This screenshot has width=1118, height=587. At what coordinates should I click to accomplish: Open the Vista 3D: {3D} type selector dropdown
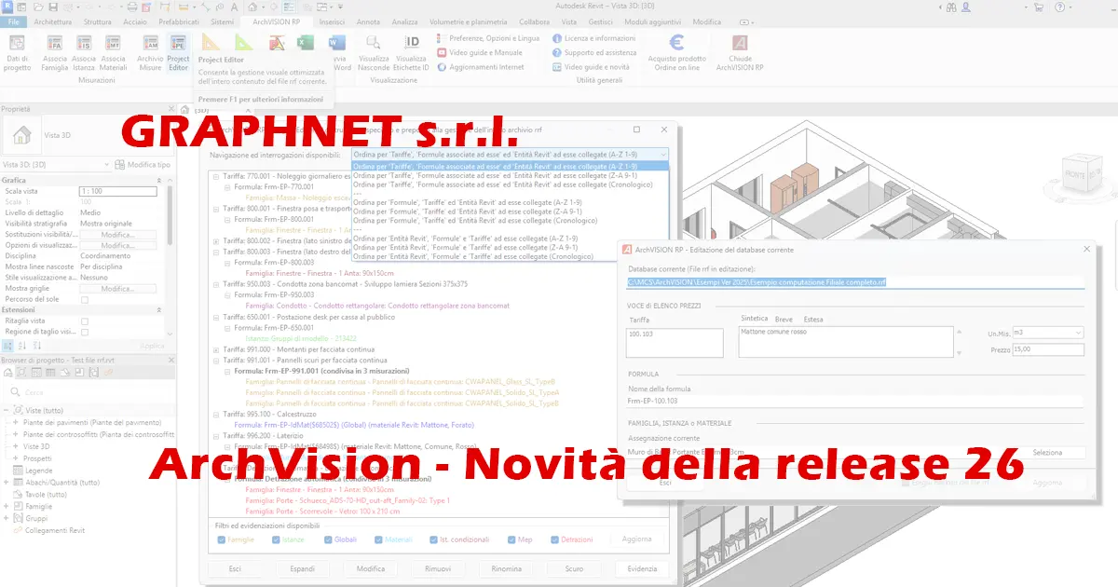click(x=54, y=165)
